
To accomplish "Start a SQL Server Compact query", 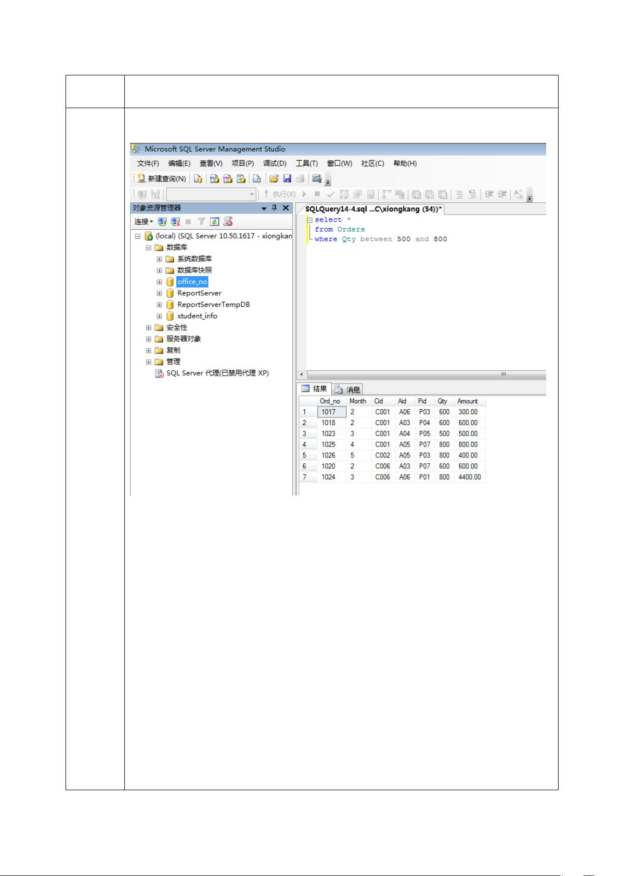I will coord(256,178).
